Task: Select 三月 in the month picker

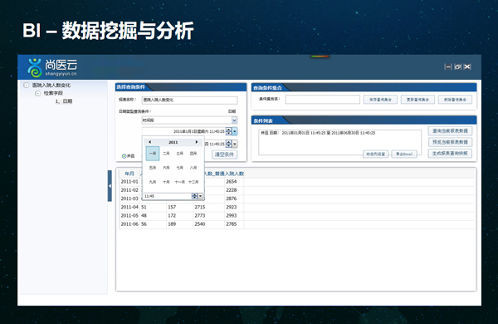Action: (180, 154)
